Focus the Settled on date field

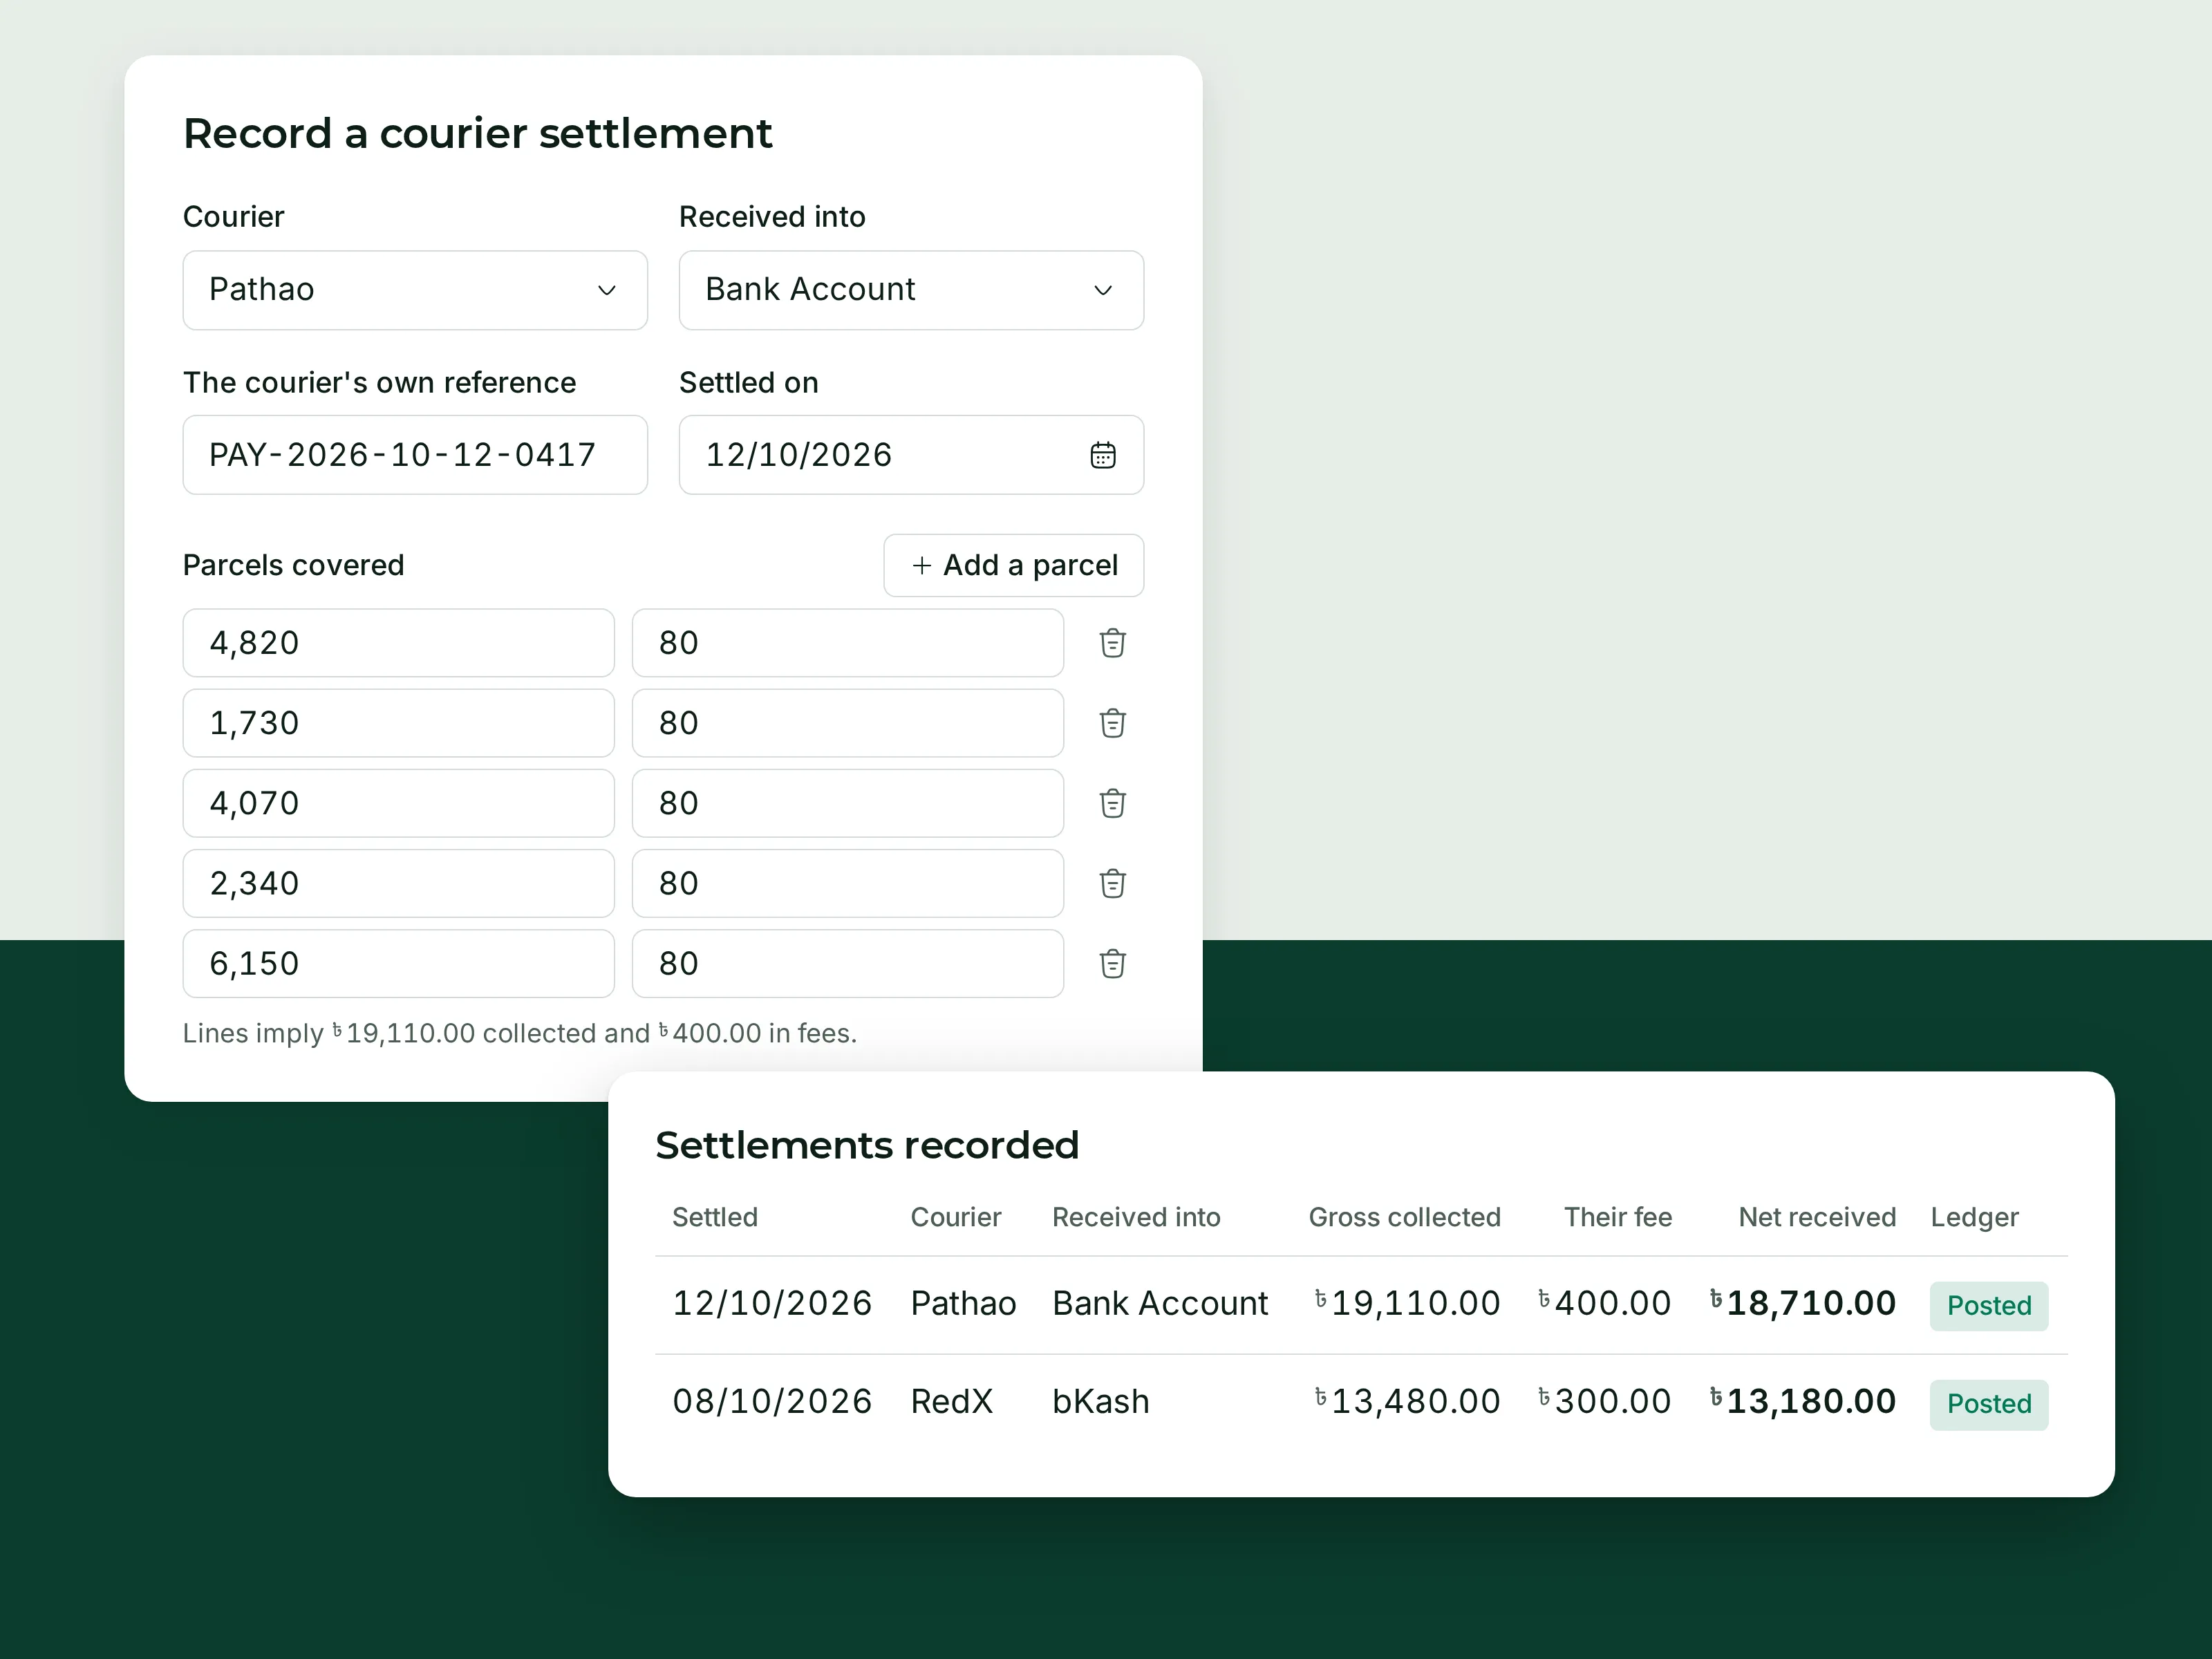click(911, 455)
